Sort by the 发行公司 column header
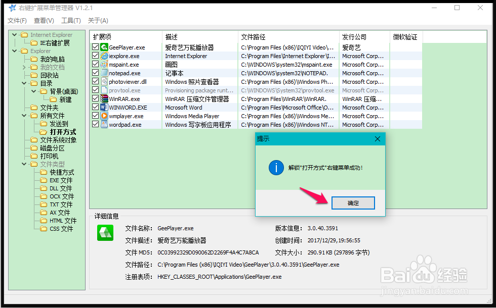The image size is (496, 308). (x=365, y=37)
